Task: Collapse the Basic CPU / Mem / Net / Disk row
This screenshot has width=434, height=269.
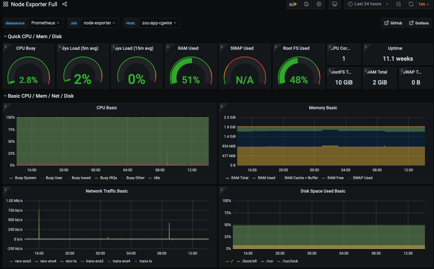Action: coord(39,96)
